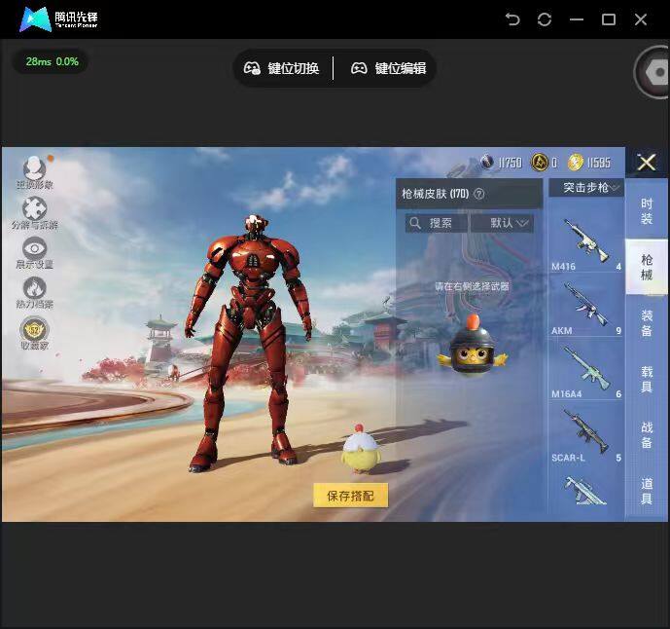Select the partially visible weapon below SCAR-L
This screenshot has height=629, width=670.
point(585,492)
